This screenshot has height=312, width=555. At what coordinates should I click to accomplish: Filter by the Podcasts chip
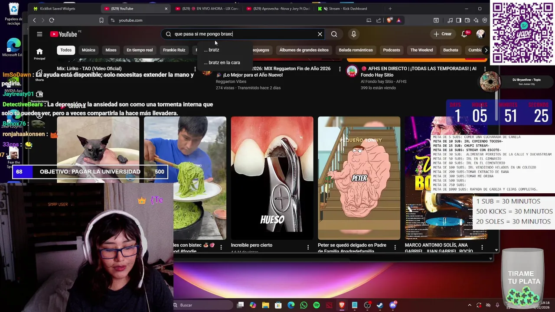392,50
